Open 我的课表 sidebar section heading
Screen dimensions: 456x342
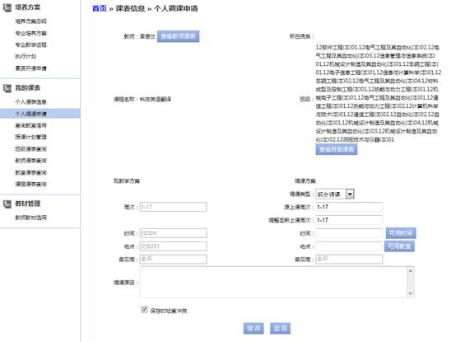point(28,88)
